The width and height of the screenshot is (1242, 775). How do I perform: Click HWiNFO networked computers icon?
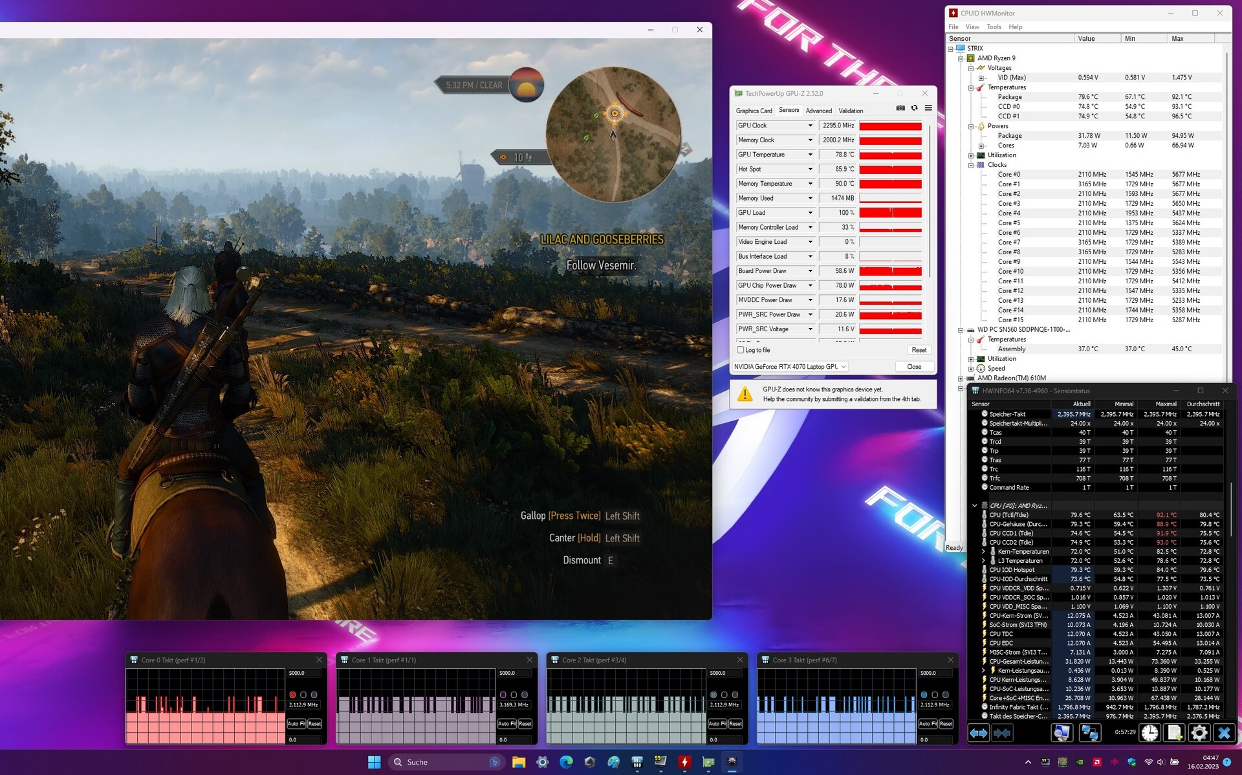pyautogui.click(x=1090, y=733)
